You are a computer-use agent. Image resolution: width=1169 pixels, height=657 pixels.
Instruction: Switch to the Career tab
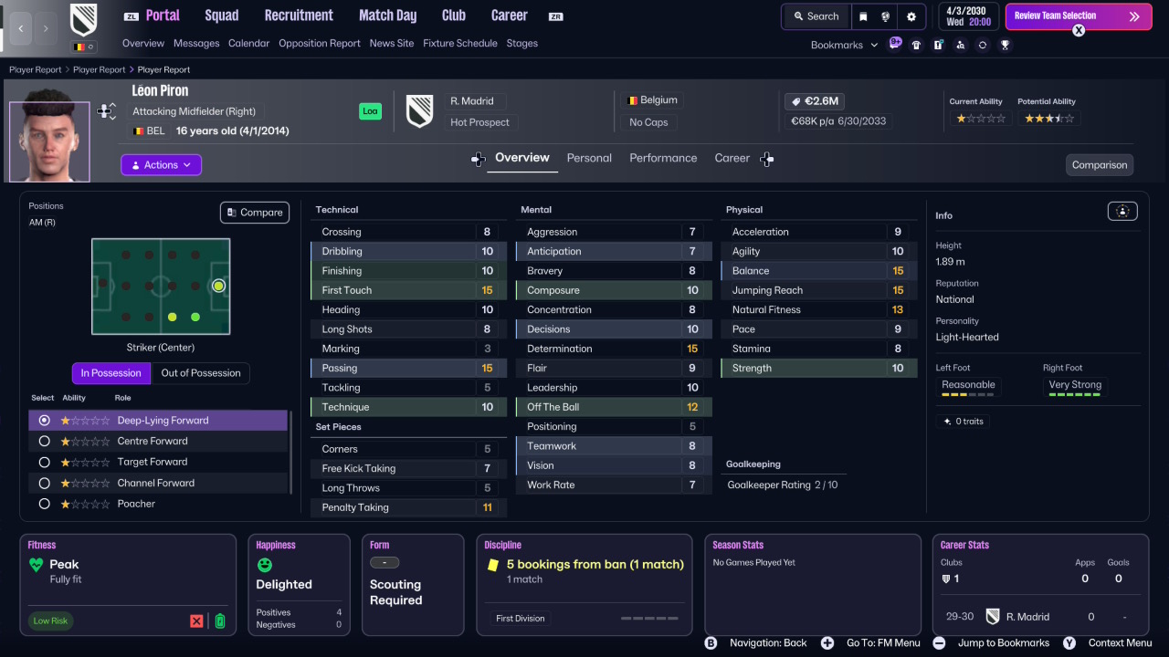click(x=732, y=158)
